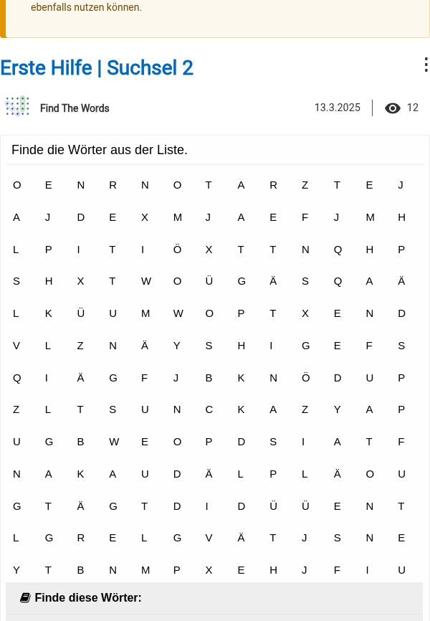Screen dimensions: 430x621
Task: Select letter Y in bottom-left grid corner
Action: tap(16, 570)
